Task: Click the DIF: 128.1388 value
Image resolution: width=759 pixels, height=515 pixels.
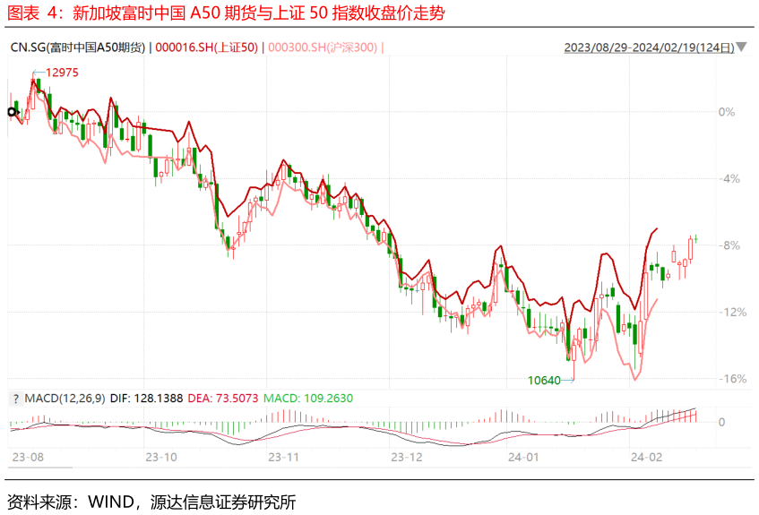Action: (146, 399)
